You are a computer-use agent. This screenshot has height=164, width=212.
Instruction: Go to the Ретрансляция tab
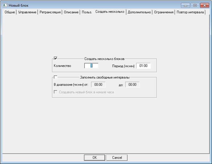point(50,12)
